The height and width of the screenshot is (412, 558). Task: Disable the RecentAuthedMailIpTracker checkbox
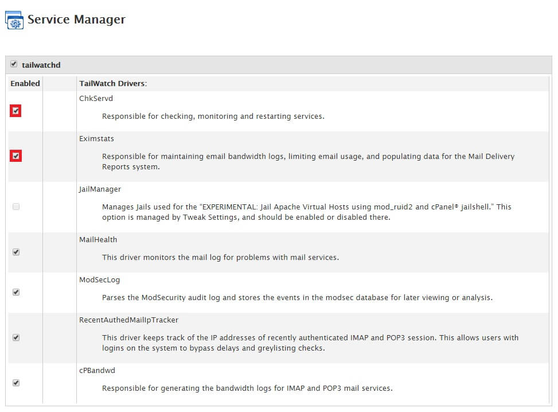[x=16, y=337]
